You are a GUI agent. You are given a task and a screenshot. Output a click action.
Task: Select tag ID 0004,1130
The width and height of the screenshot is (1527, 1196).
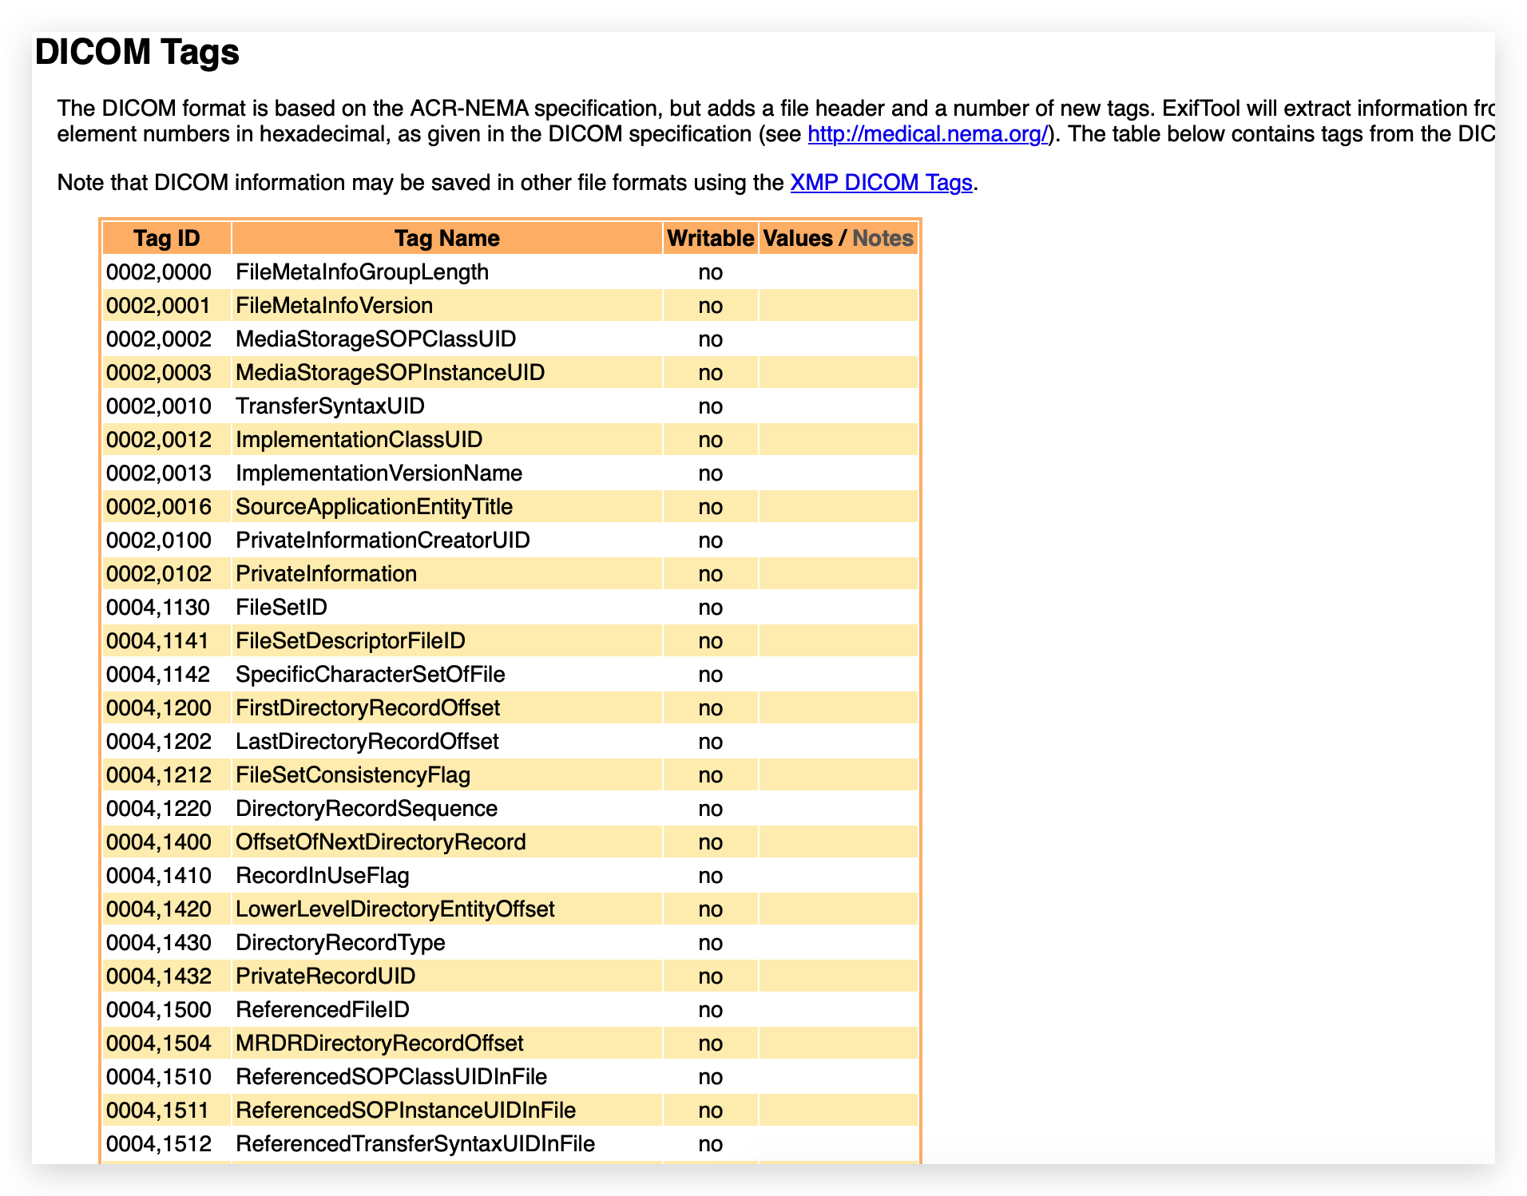(x=158, y=608)
